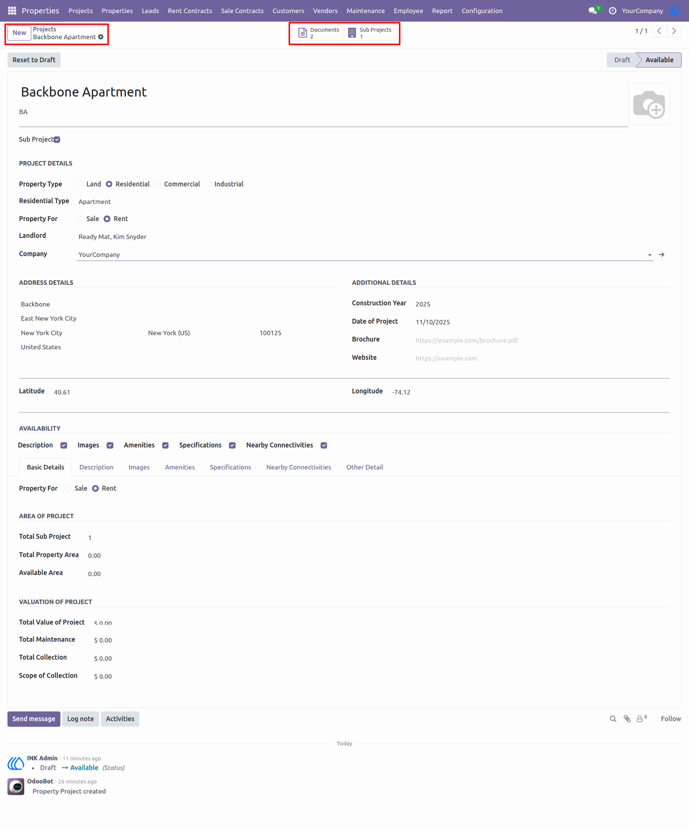Viewport: 689px width, 831px height.
Task: Toggle the Amenities availability checkbox
Action: (165, 445)
